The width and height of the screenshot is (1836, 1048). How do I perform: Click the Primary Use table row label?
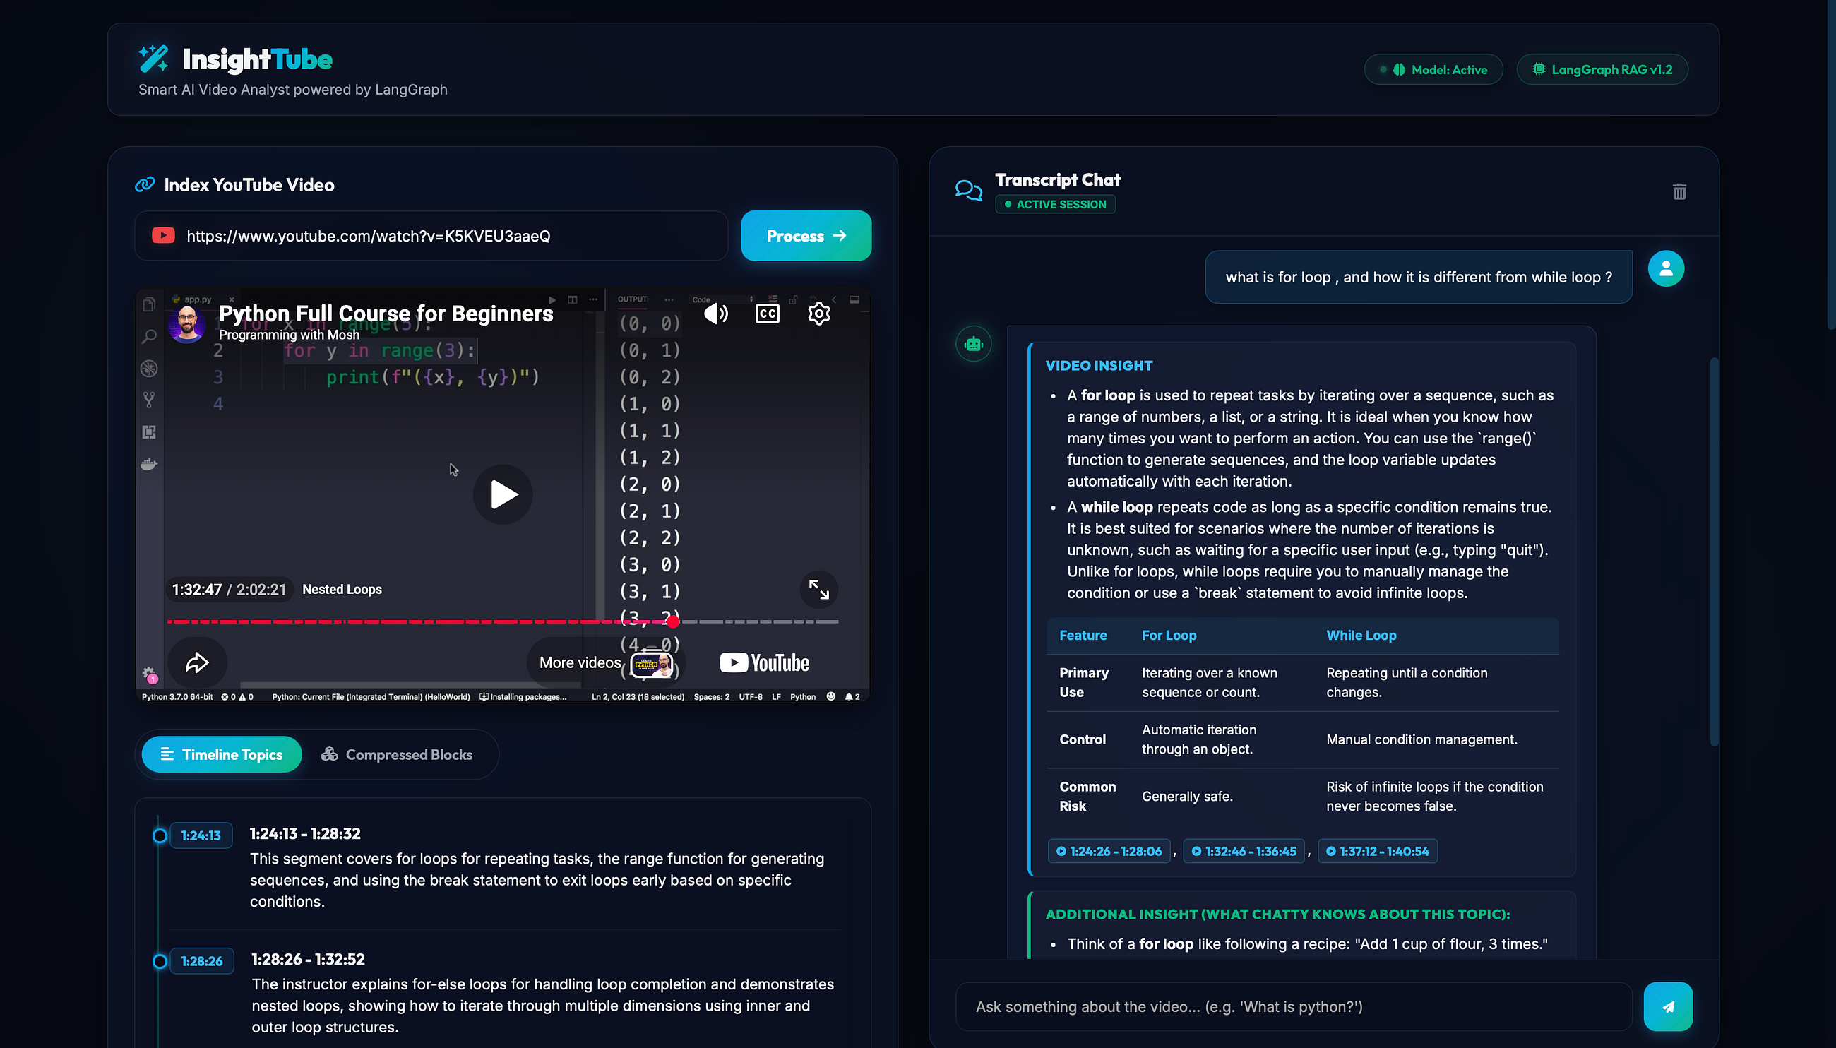pyautogui.click(x=1083, y=682)
